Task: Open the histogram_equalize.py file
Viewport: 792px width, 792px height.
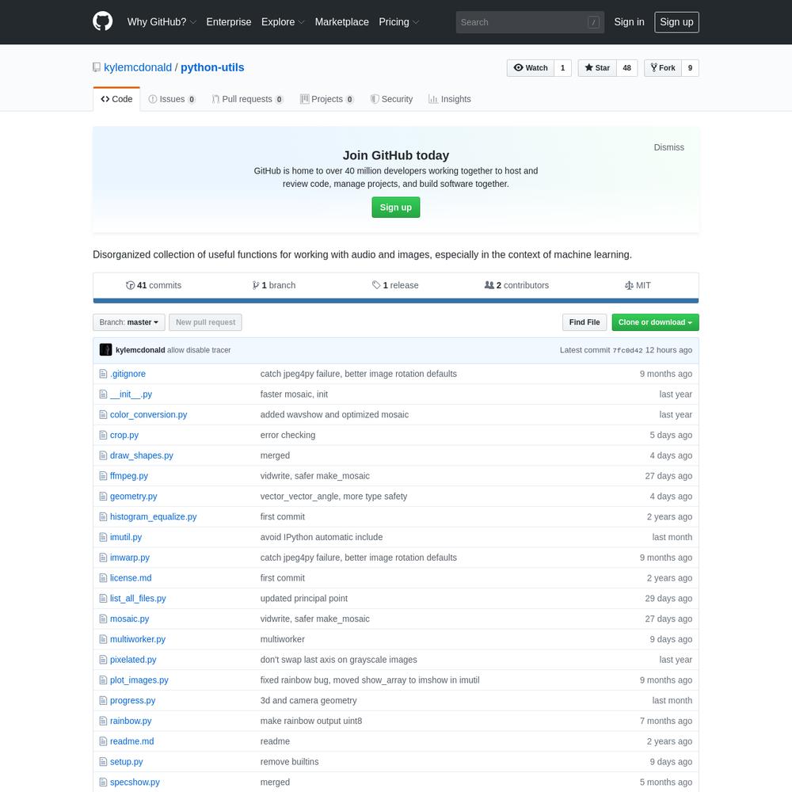Action: (153, 516)
